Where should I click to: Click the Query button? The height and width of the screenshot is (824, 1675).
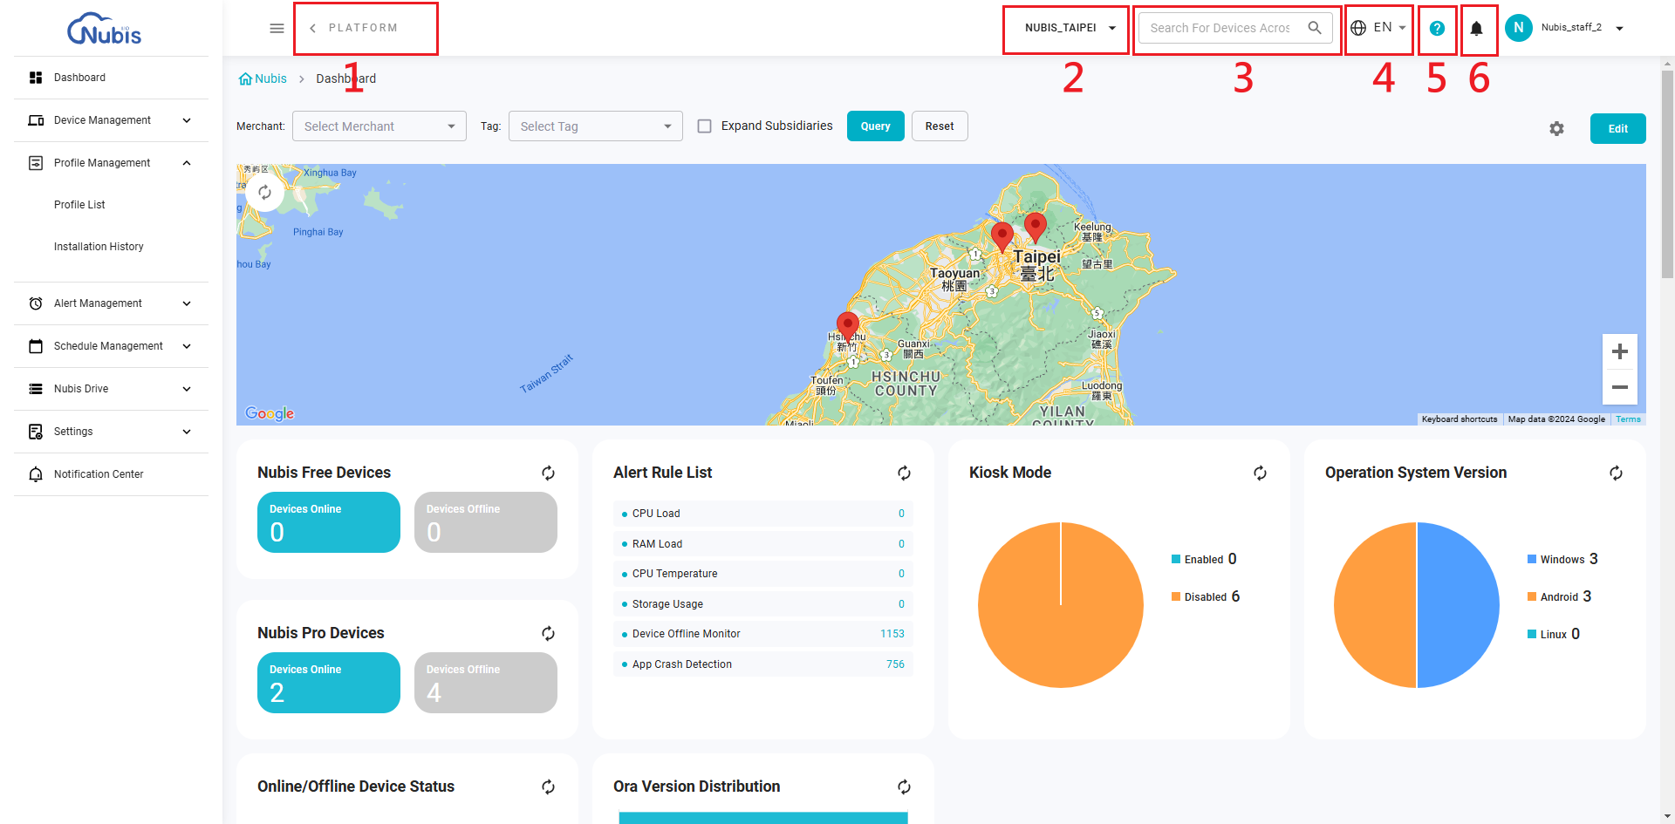click(875, 126)
